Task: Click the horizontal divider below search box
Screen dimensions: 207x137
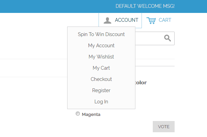Action: (x=155, y=66)
